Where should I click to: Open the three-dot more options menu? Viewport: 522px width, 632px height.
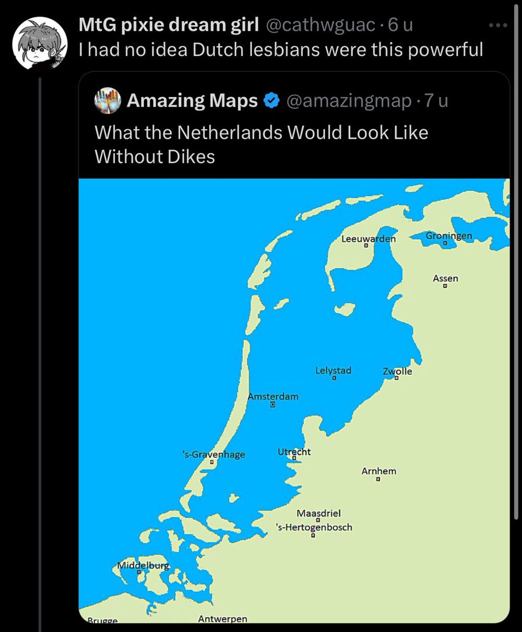pyautogui.click(x=498, y=25)
